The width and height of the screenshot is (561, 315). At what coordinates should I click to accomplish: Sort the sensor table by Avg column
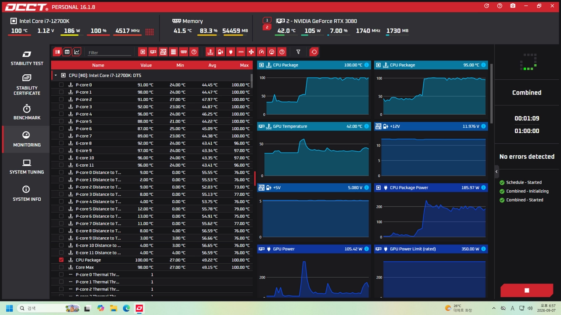212,66
